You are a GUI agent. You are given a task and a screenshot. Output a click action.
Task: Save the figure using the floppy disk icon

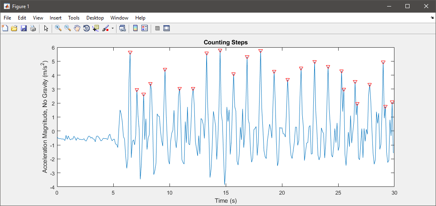click(x=24, y=28)
